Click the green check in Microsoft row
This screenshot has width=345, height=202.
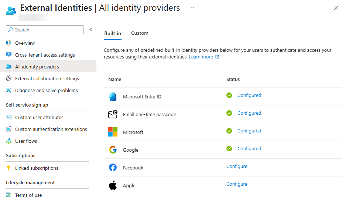(229, 131)
